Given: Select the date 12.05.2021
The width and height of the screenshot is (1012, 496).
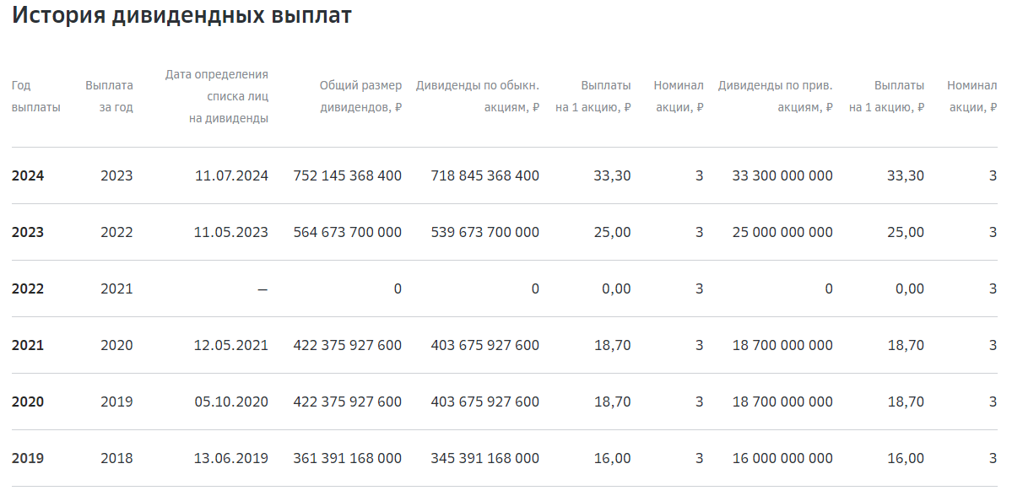Looking at the screenshot, I should pyautogui.click(x=231, y=345).
